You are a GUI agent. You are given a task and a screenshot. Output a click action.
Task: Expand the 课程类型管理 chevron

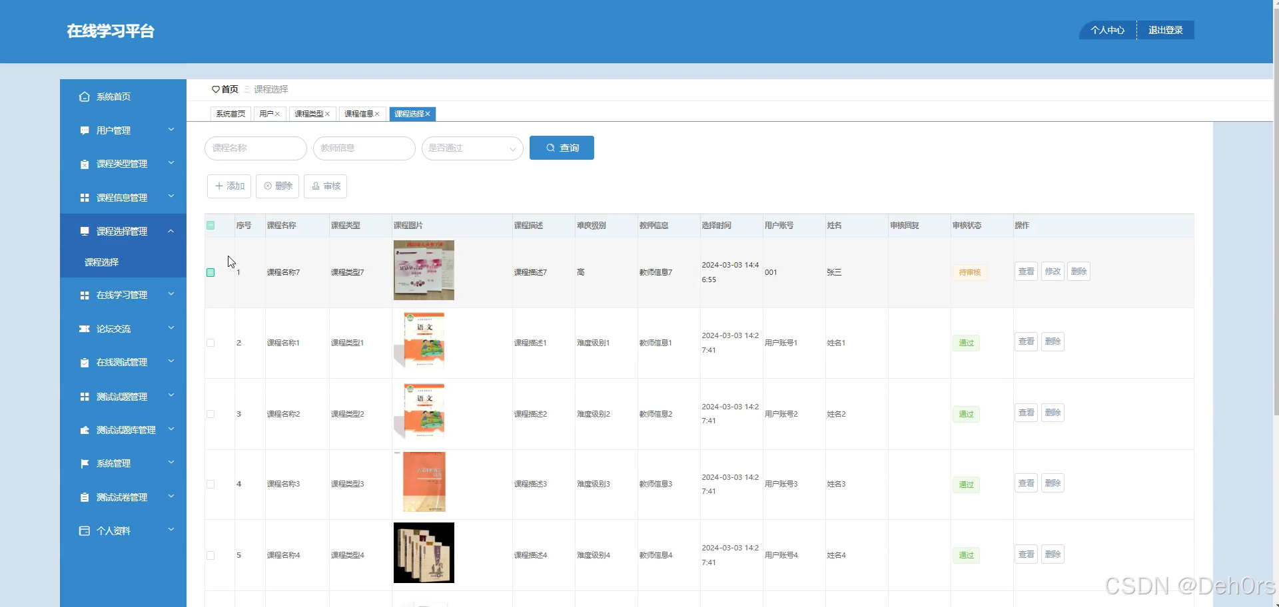click(x=171, y=163)
